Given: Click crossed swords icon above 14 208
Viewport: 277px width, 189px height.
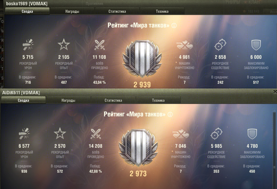Looking at the screenshot, I should [x=95, y=134].
